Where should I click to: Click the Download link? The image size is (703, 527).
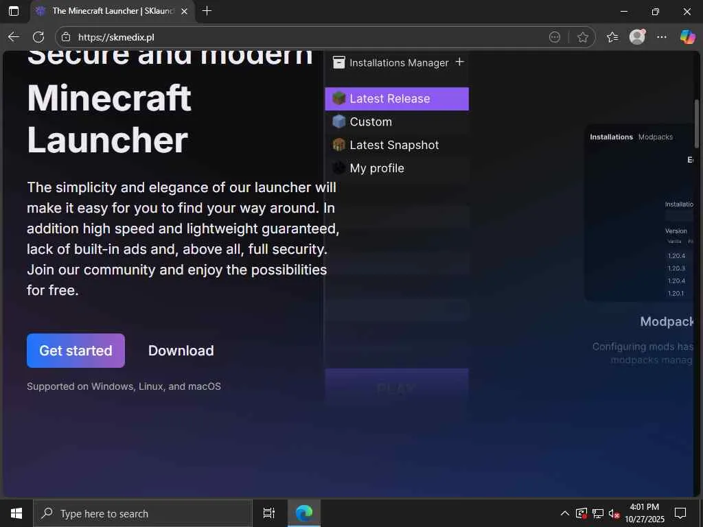pos(181,351)
